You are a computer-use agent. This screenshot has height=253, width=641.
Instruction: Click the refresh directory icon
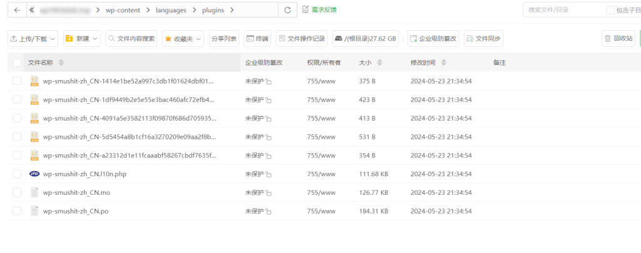point(287,10)
